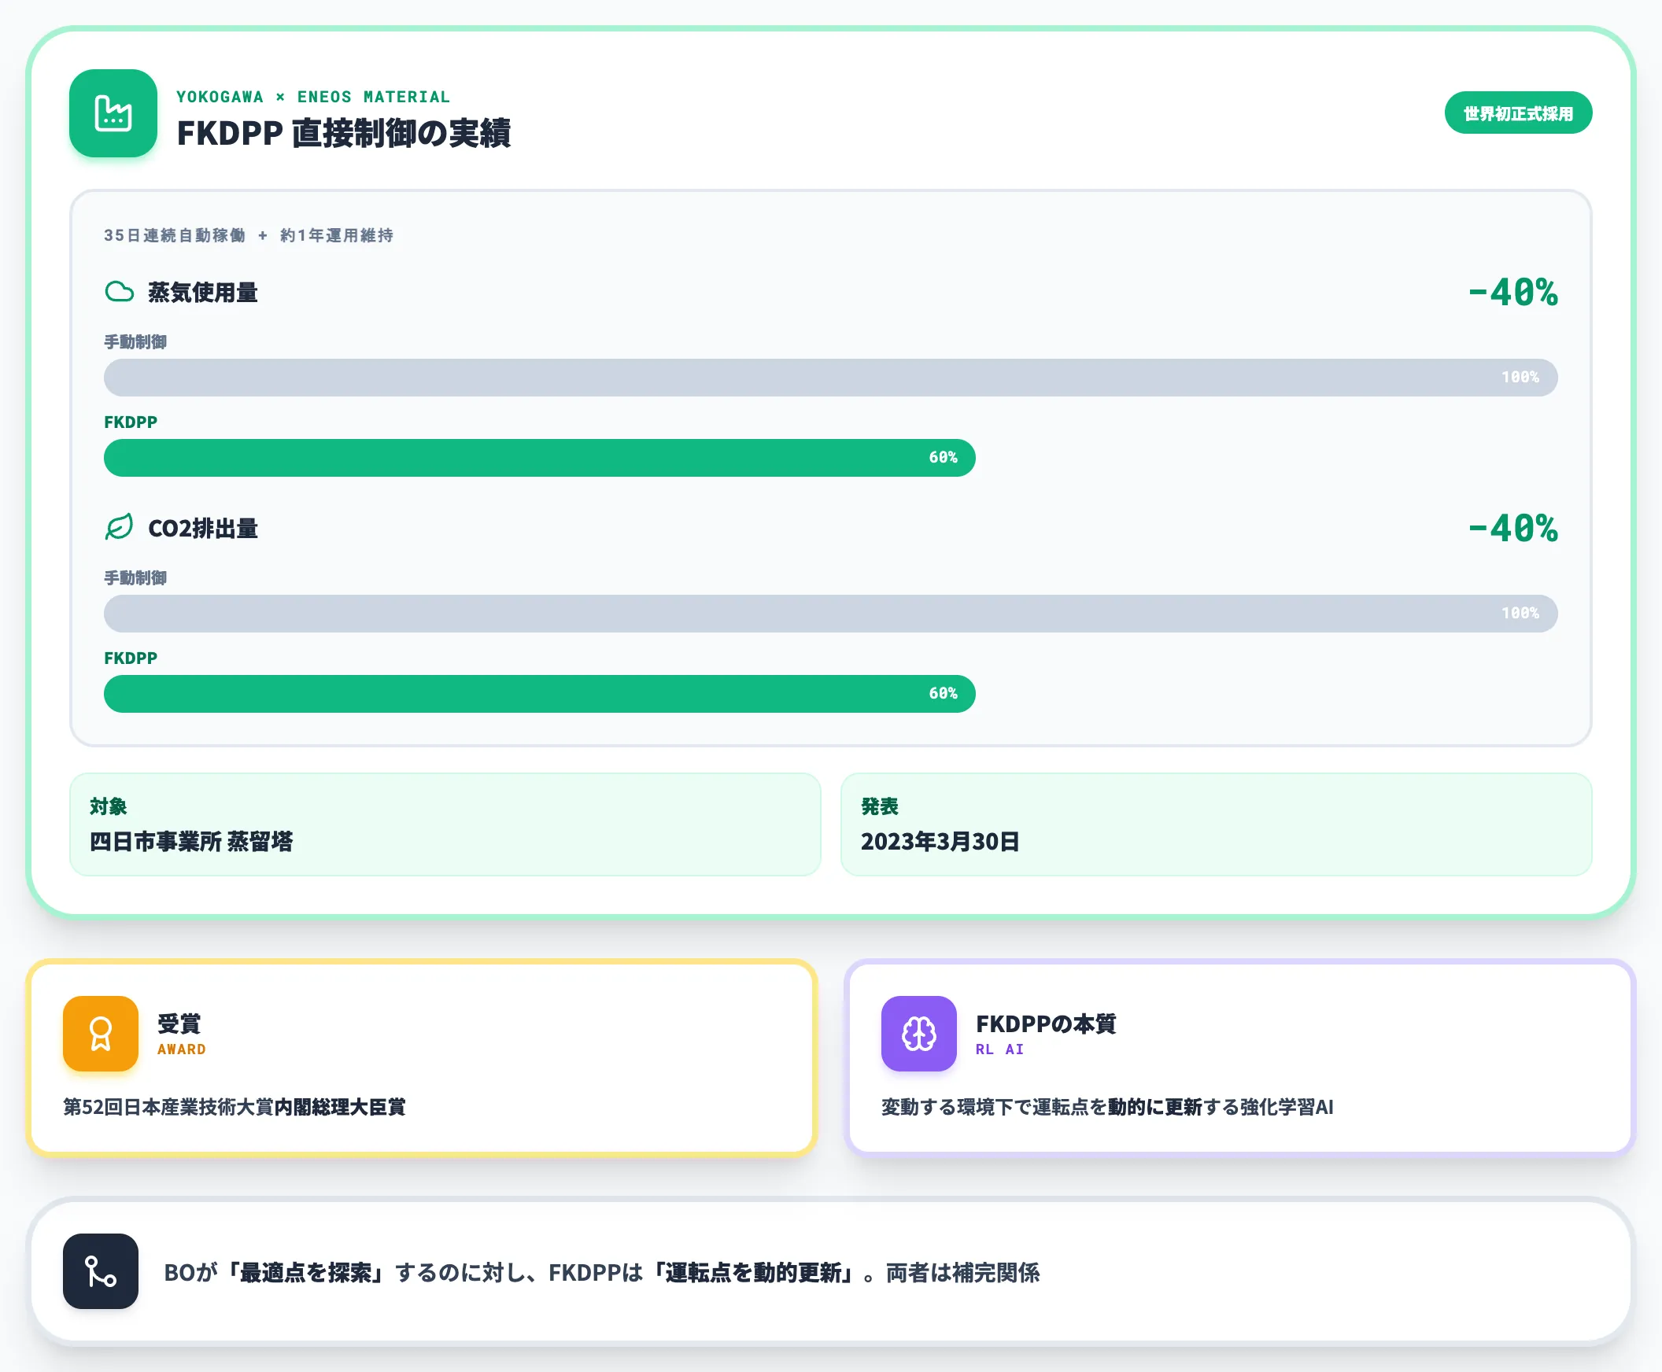Image resolution: width=1662 pixels, height=1372 pixels.
Task: Click the 蒸気使用量 手動制御 100% bar
Action: pyautogui.click(x=830, y=377)
